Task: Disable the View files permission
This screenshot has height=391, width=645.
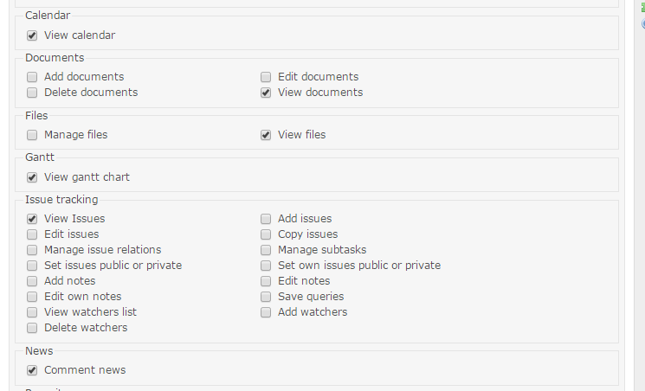Action: click(x=266, y=135)
